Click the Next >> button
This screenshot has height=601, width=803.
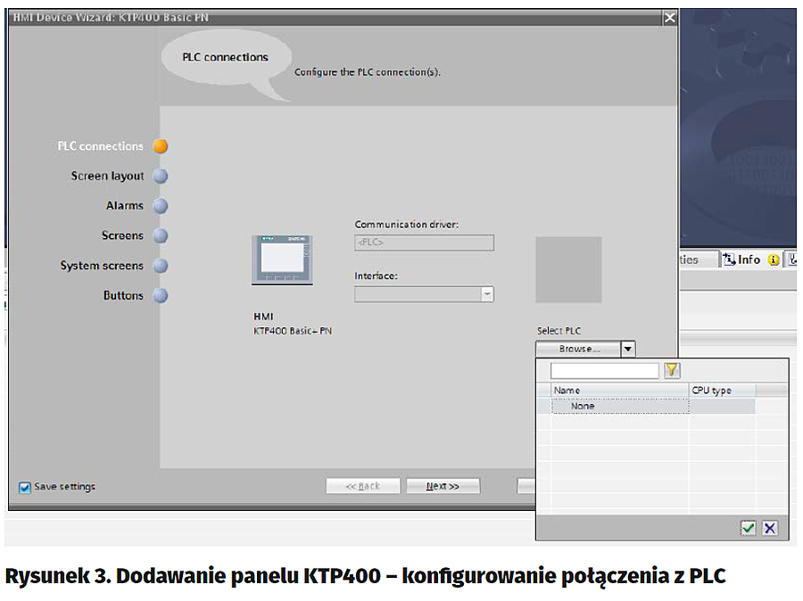tap(443, 486)
